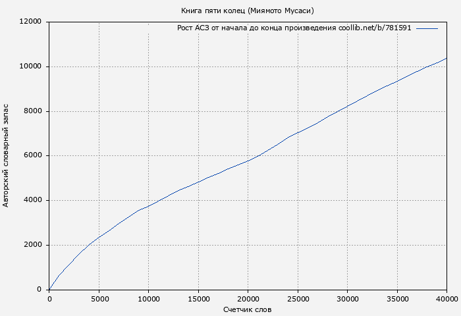Screen dimensions: 461x316
Task: Select the 10000 tick label on x-axis
Action: coord(148,298)
